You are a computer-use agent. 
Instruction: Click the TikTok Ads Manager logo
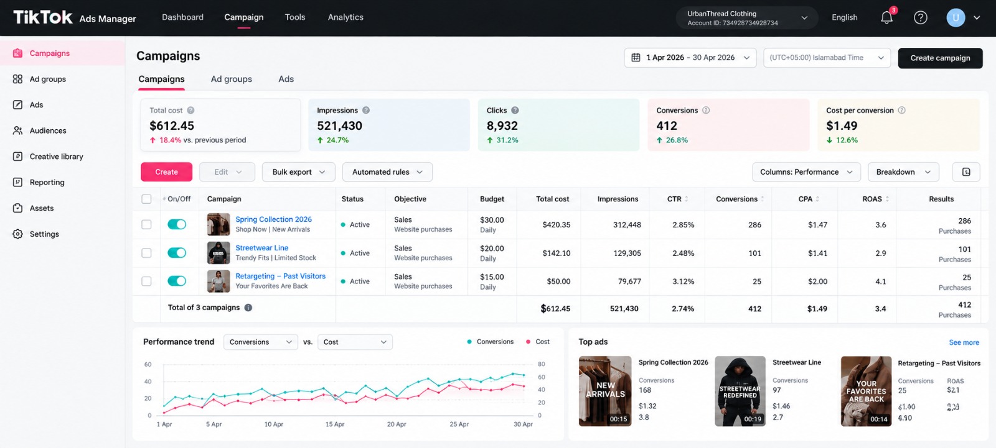[x=75, y=17]
